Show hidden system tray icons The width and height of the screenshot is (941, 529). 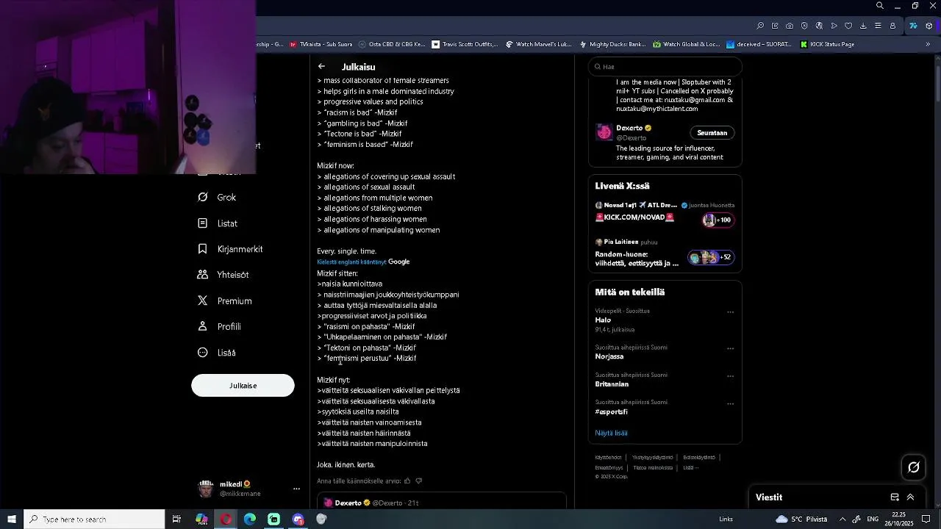pos(842,519)
